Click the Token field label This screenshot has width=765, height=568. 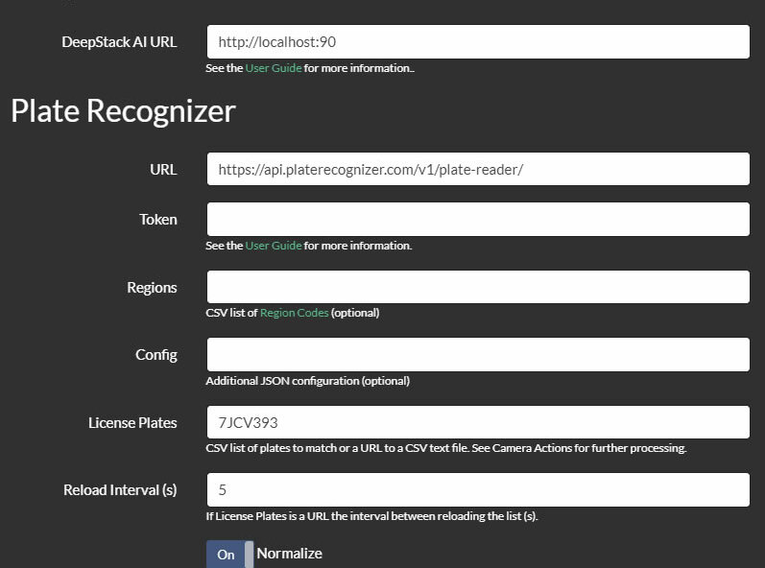(x=158, y=220)
